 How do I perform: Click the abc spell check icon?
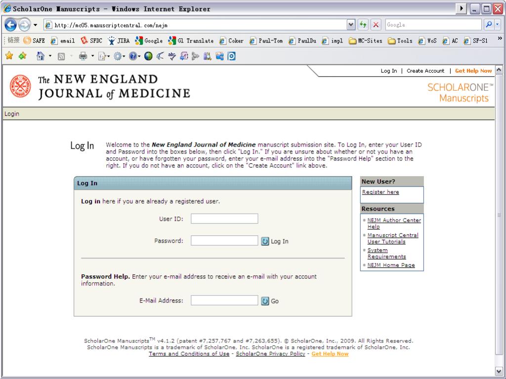pyautogui.click(x=172, y=56)
